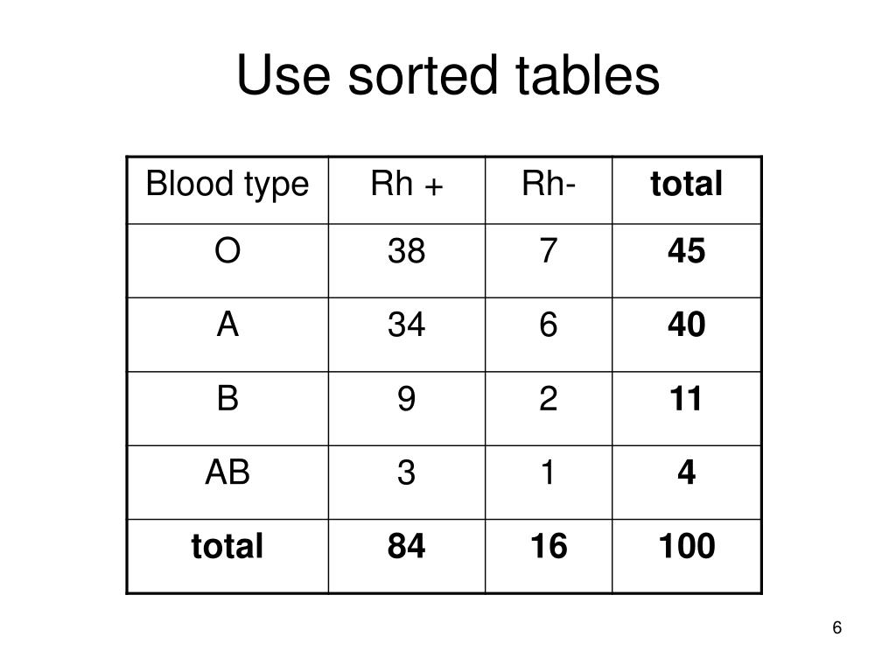Click the B row total of 11

coord(686,400)
